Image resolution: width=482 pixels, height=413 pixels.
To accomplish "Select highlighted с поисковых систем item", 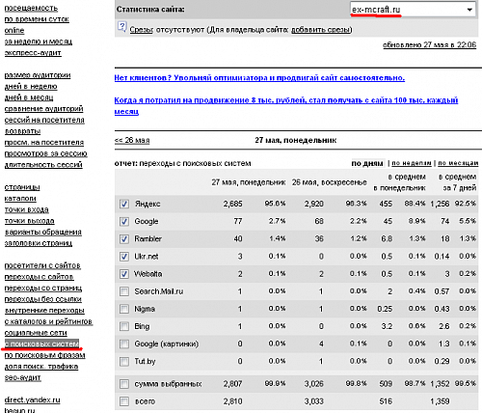I will pyautogui.click(x=41, y=344).
